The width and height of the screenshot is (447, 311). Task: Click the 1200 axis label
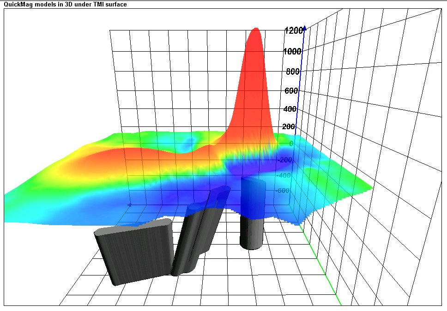[x=293, y=30]
